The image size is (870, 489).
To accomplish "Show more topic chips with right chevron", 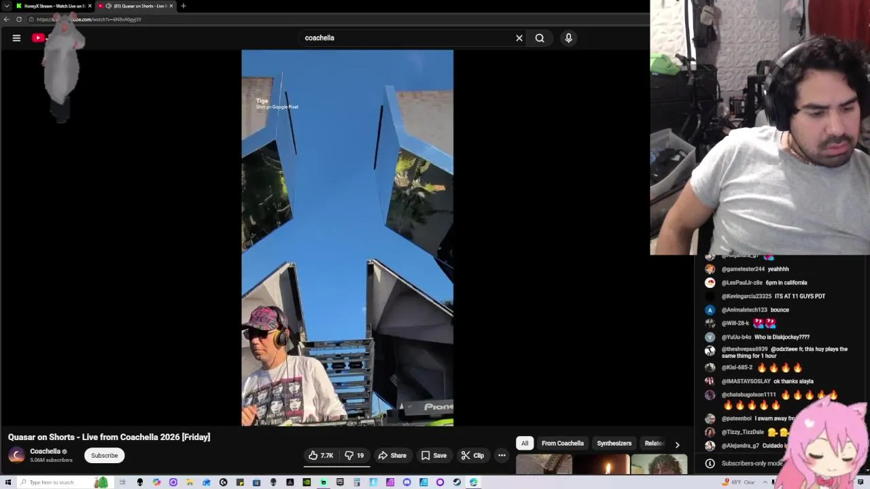I will (677, 444).
